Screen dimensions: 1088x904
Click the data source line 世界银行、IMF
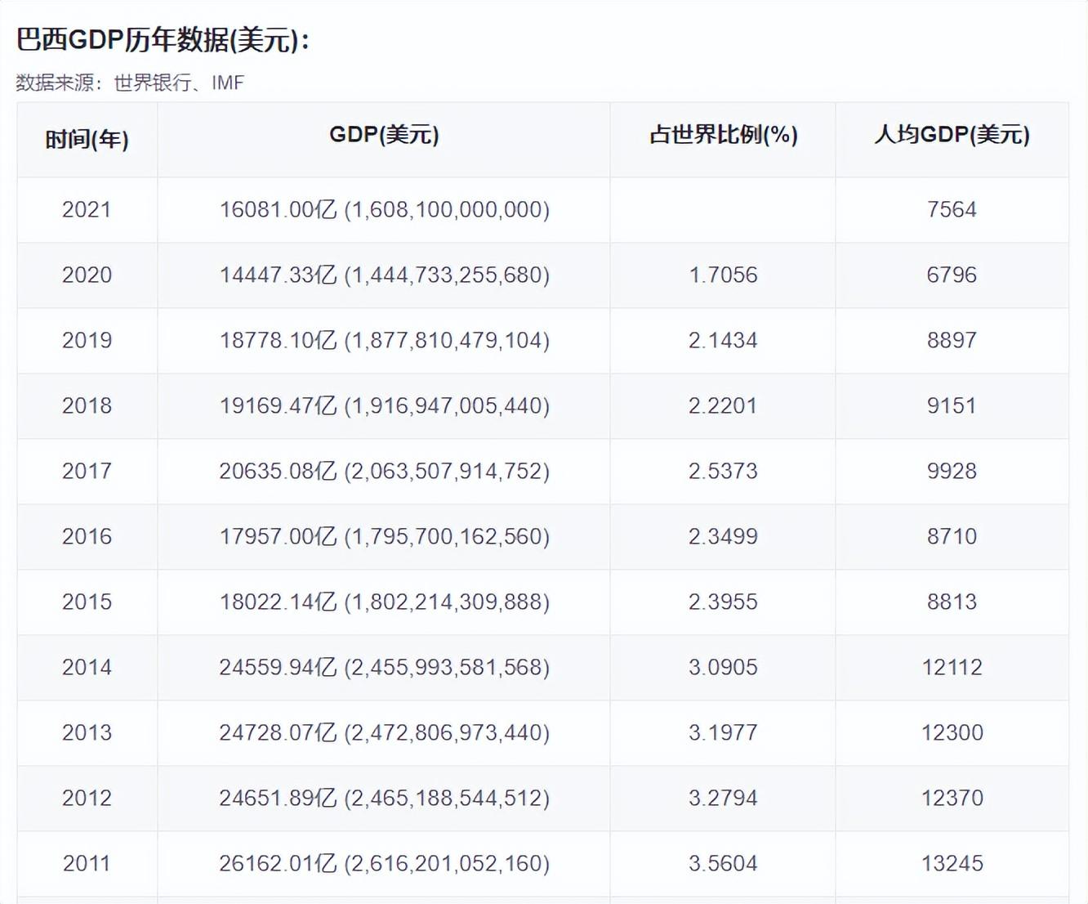tap(131, 83)
